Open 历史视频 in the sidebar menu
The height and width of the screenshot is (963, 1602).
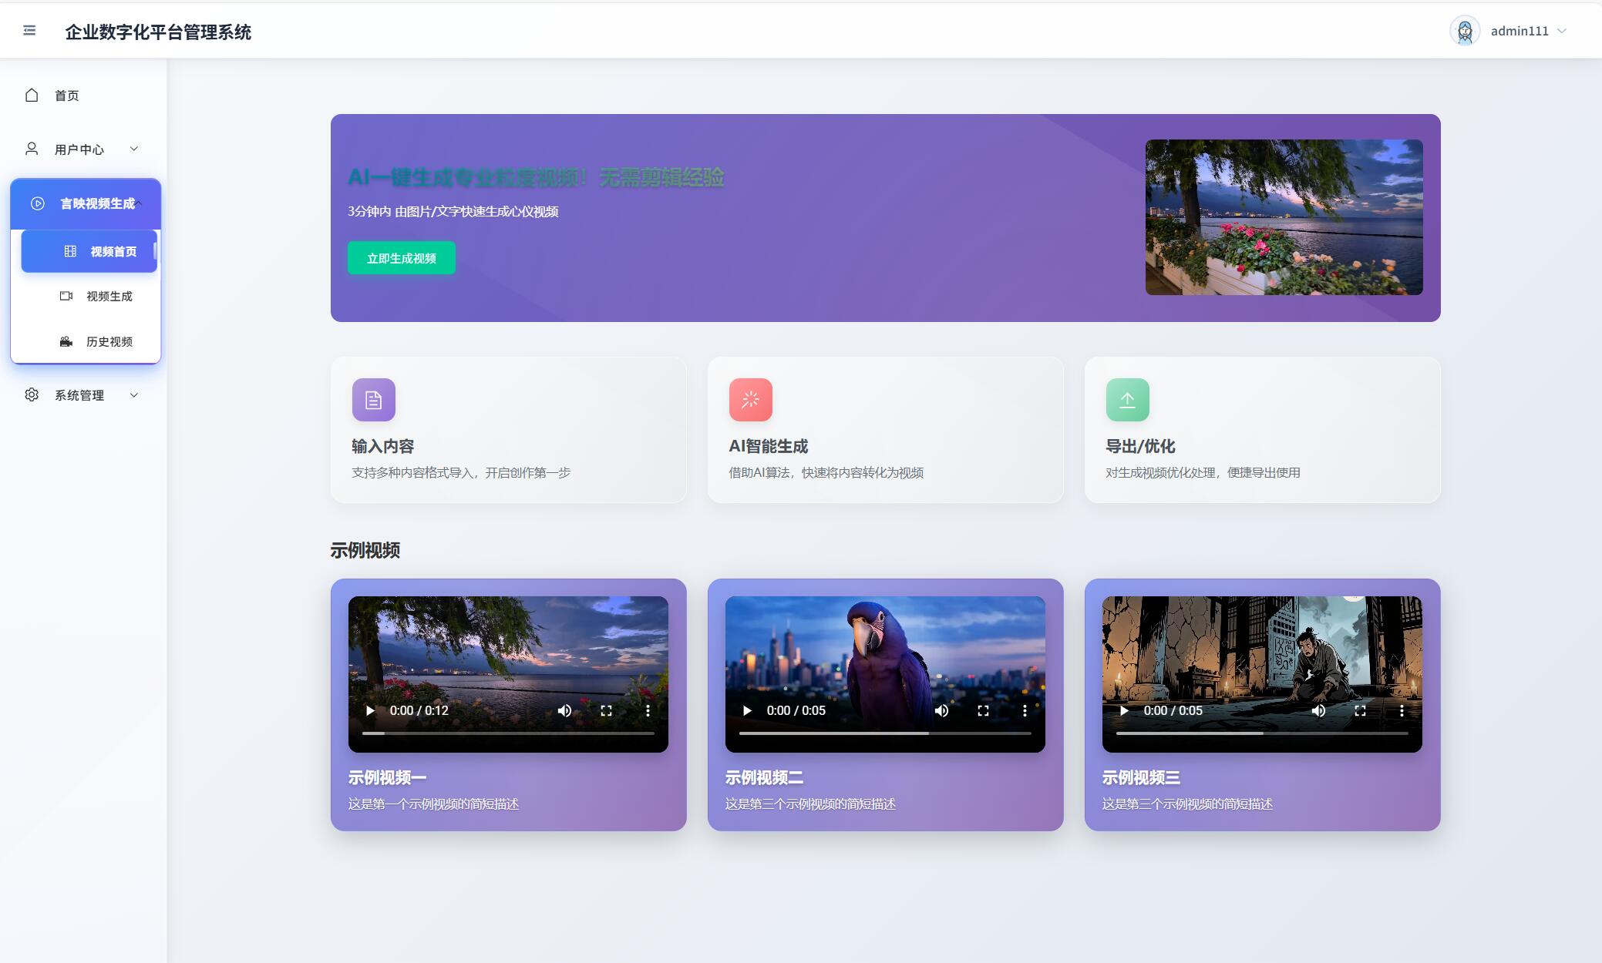coord(109,341)
